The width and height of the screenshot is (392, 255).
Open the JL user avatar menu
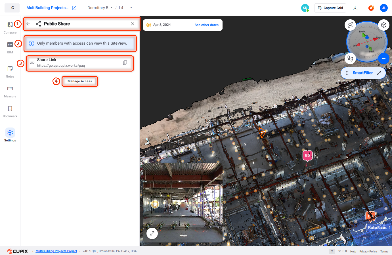(x=384, y=8)
